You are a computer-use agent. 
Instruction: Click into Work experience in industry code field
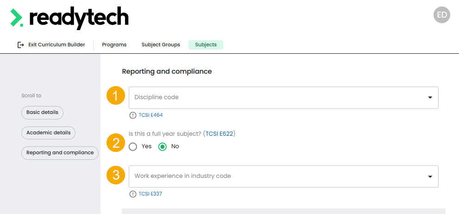(x=283, y=176)
